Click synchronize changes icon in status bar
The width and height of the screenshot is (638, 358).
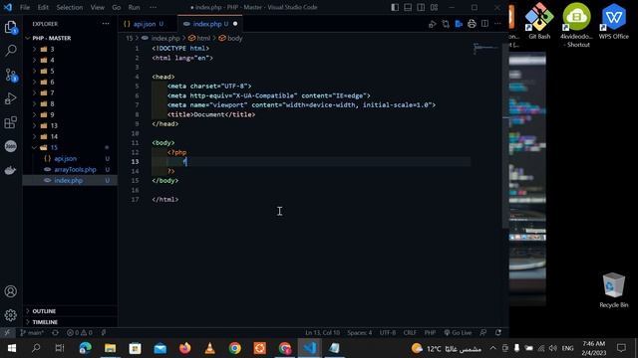55,333
